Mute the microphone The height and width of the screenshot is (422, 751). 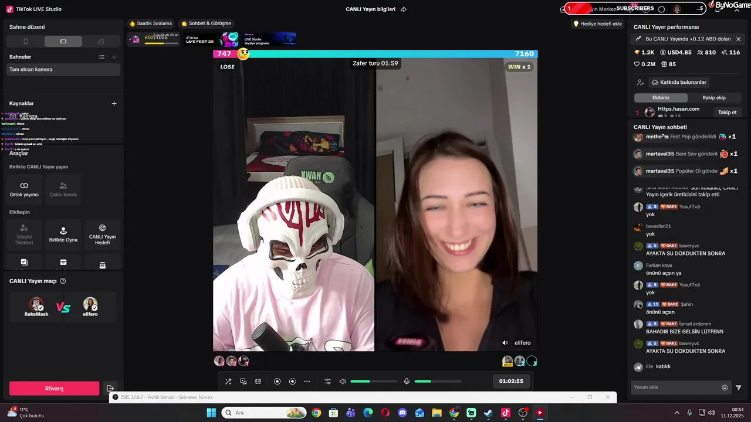click(407, 382)
